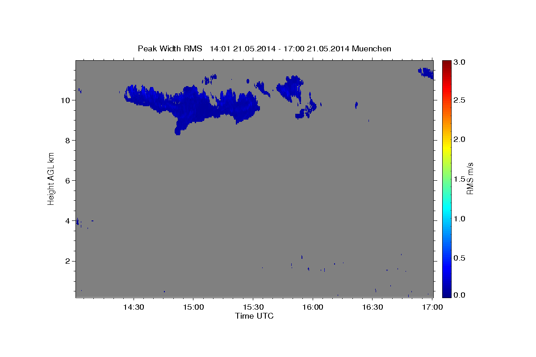
Task: Click the small blue echo near 4 km at plot's left edge
Action: [x=77, y=221]
